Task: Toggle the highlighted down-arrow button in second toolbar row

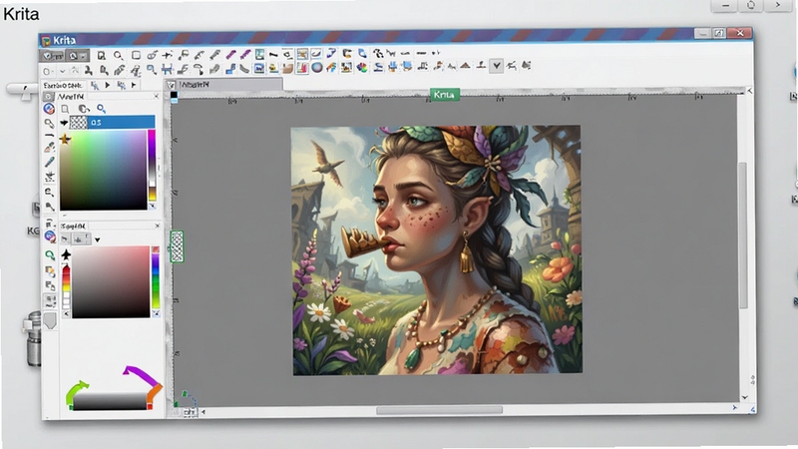Action: [x=496, y=66]
